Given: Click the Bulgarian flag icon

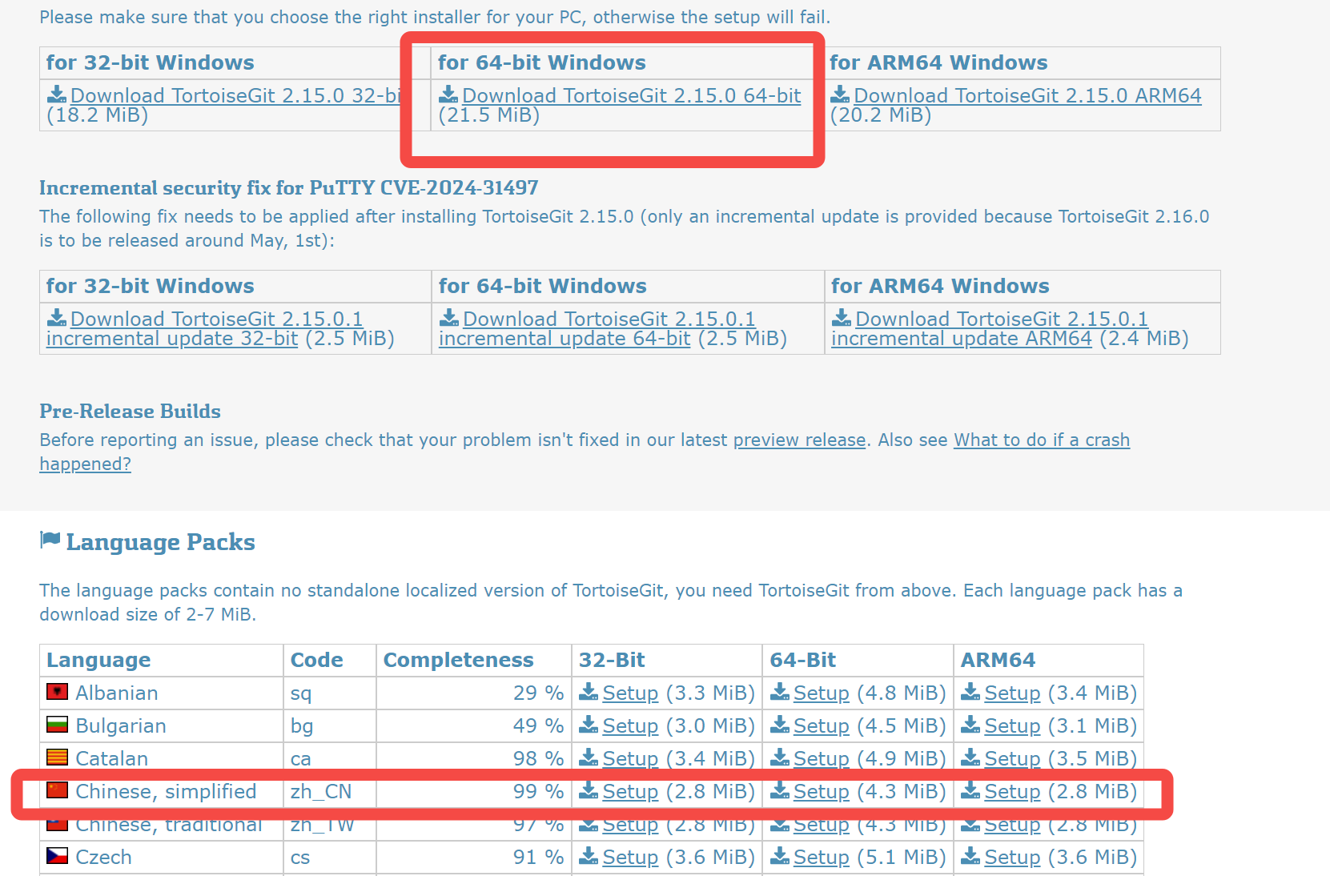Looking at the screenshot, I should tap(57, 724).
